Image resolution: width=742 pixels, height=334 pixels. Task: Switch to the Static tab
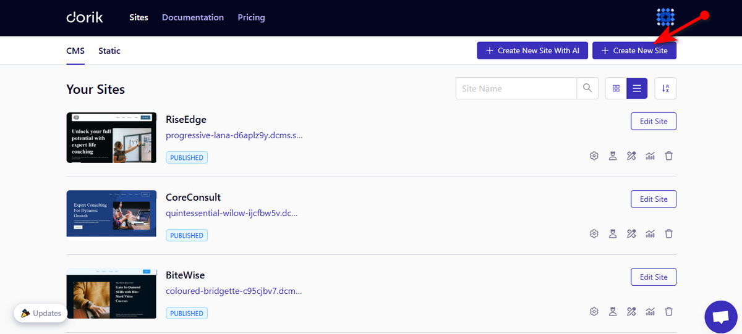[x=109, y=51]
